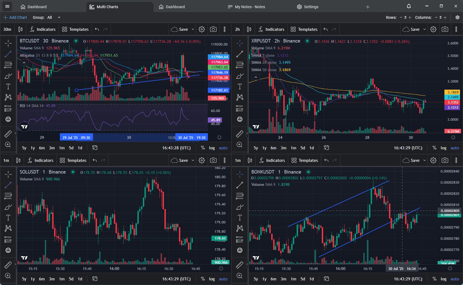Open Templates on XRPUSDT chart
This screenshot has height=285, width=463.
point(304,29)
